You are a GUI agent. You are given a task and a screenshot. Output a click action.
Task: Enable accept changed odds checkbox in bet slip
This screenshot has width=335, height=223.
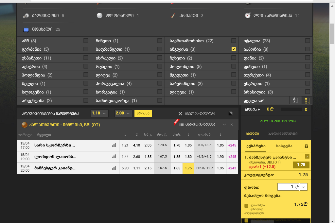tap(246, 206)
